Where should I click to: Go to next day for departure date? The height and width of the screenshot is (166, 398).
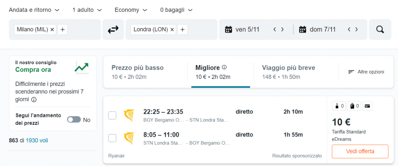coord(283,30)
